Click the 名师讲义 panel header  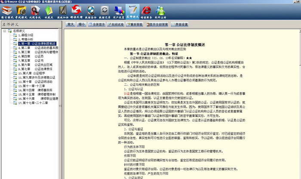(31, 25)
